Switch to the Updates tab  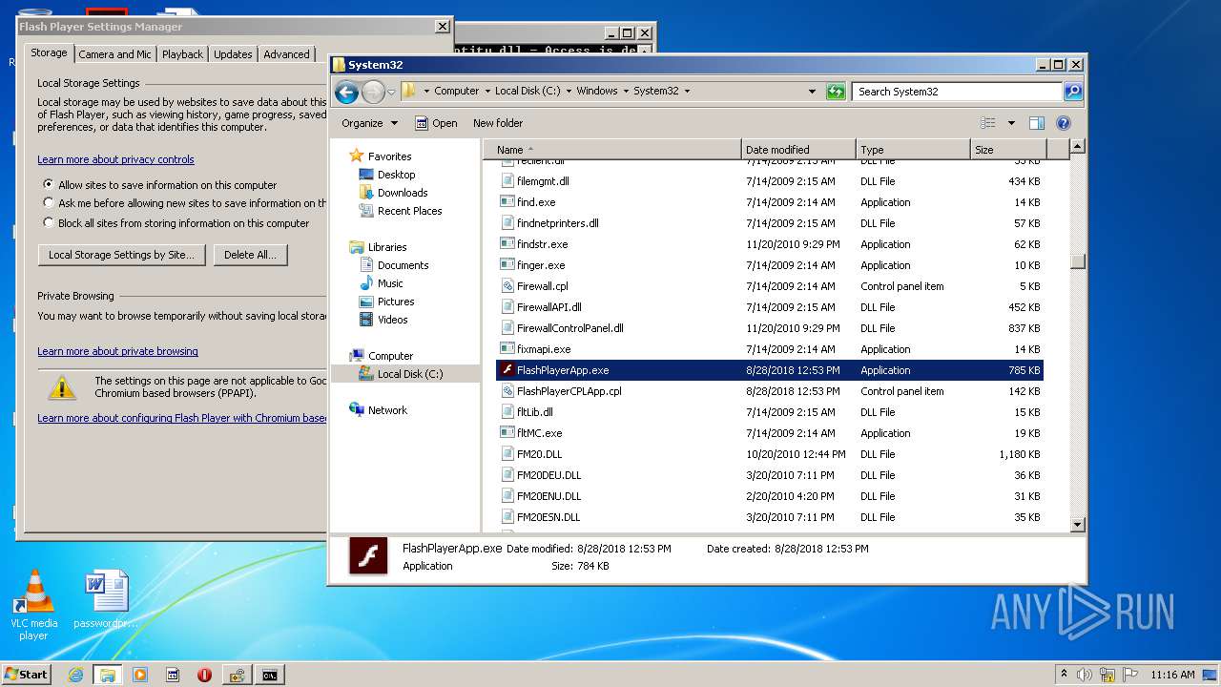coord(233,54)
